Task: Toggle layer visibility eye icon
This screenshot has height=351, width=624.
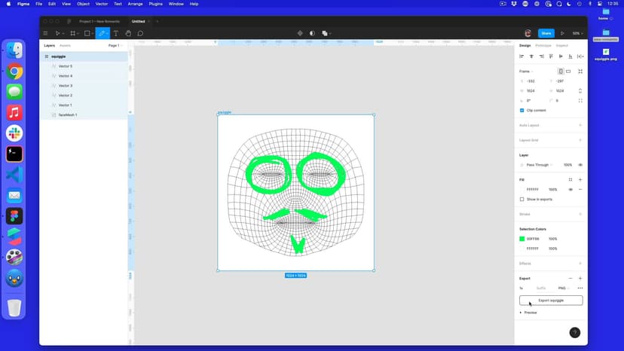Action: click(x=580, y=165)
